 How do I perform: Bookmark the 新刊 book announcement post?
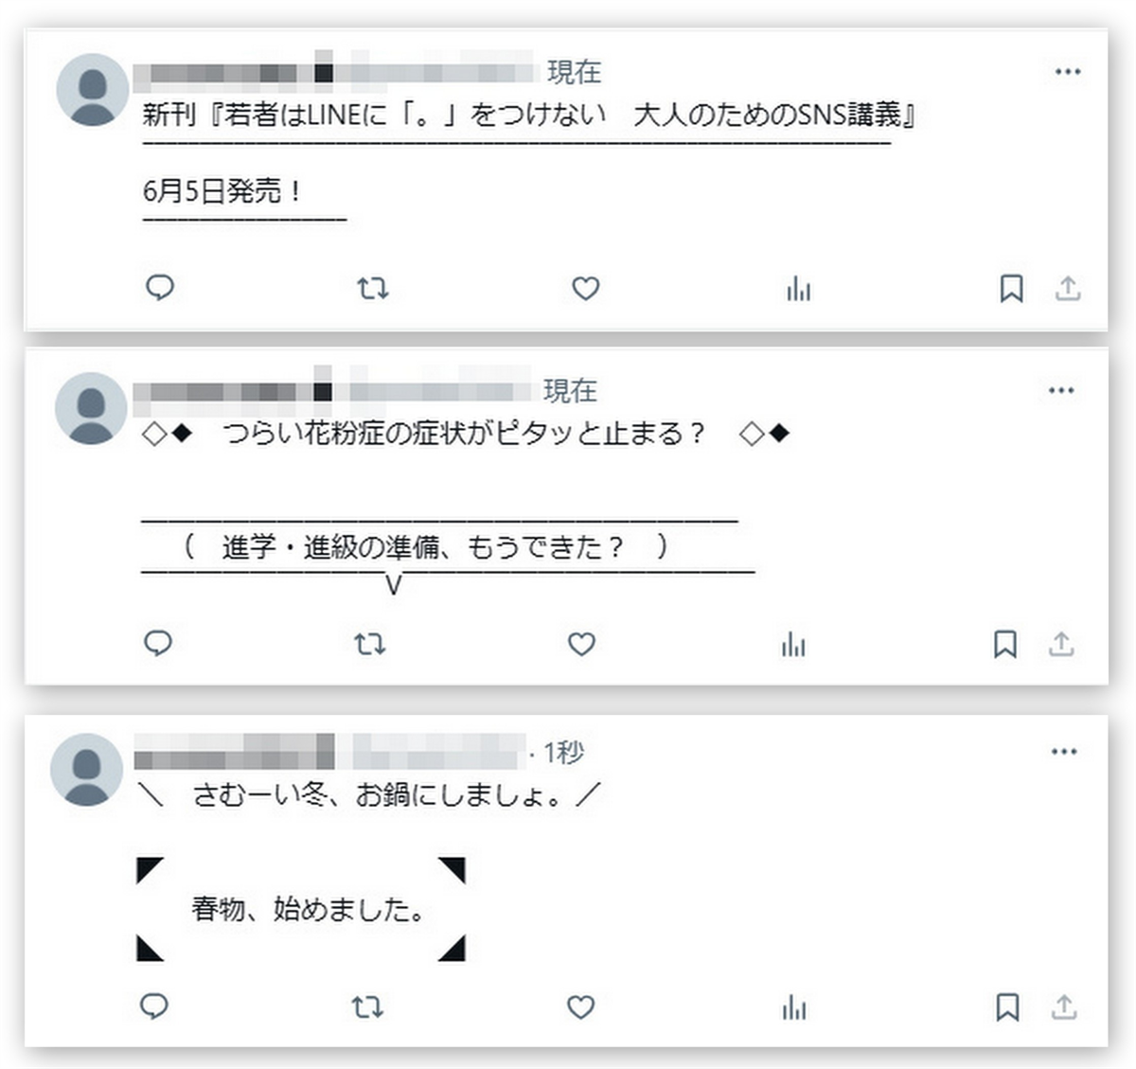[x=1011, y=288]
